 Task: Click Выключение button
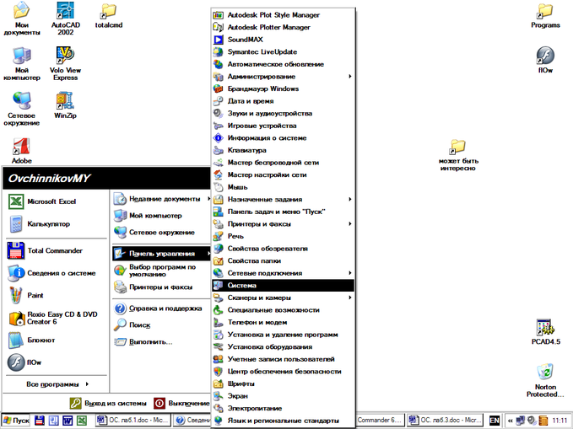(181, 404)
